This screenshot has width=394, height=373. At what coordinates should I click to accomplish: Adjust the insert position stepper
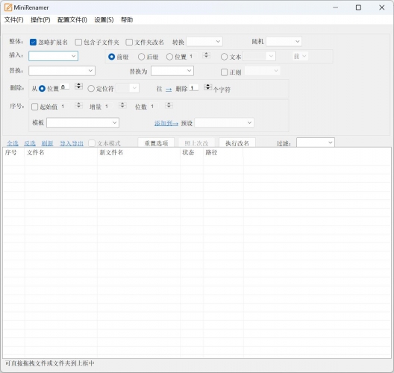[206, 55]
